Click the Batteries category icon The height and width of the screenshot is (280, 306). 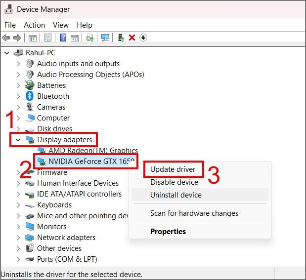point(30,85)
